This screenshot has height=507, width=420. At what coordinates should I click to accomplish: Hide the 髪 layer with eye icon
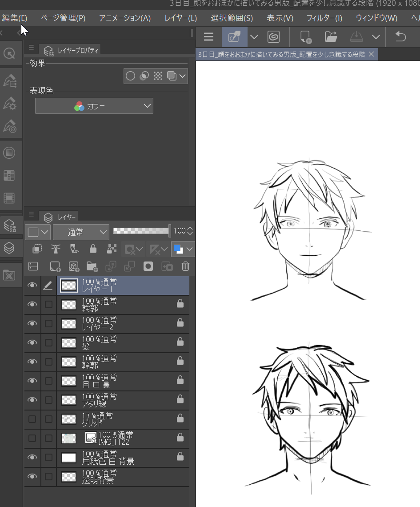click(x=32, y=342)
